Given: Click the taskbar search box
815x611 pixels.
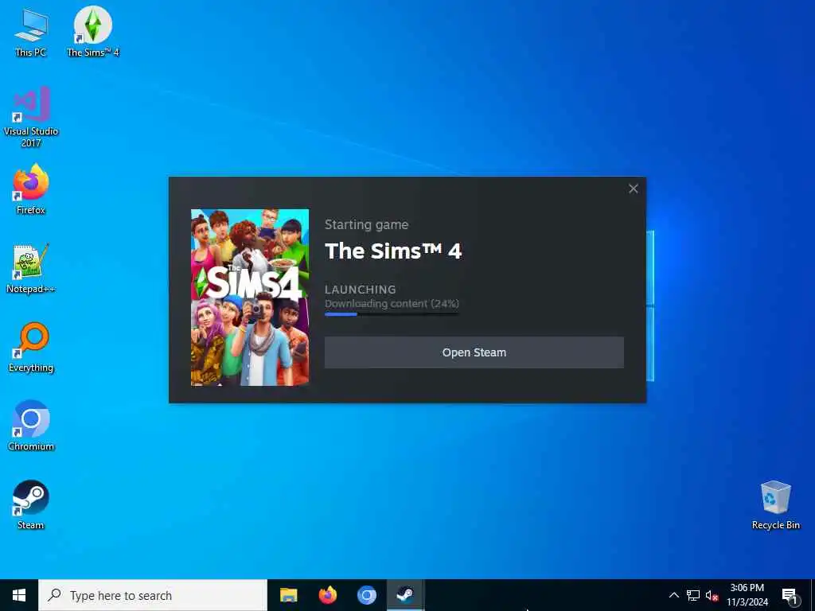Looking at the screenshot, I should 153,595.
